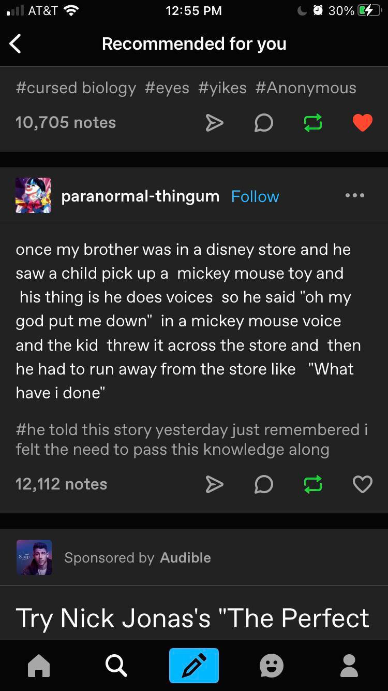Image resolution: width=388 pixels, height=691 pixels.
Task: Open messaging via the smiley face icon
Action: click(271, 666)
